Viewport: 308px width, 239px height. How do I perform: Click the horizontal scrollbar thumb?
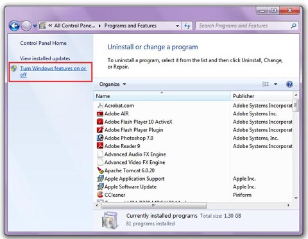(154, 206)
